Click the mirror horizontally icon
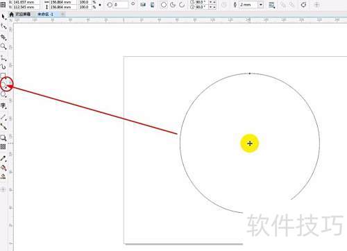347x251 pixels. coord(143,4)
